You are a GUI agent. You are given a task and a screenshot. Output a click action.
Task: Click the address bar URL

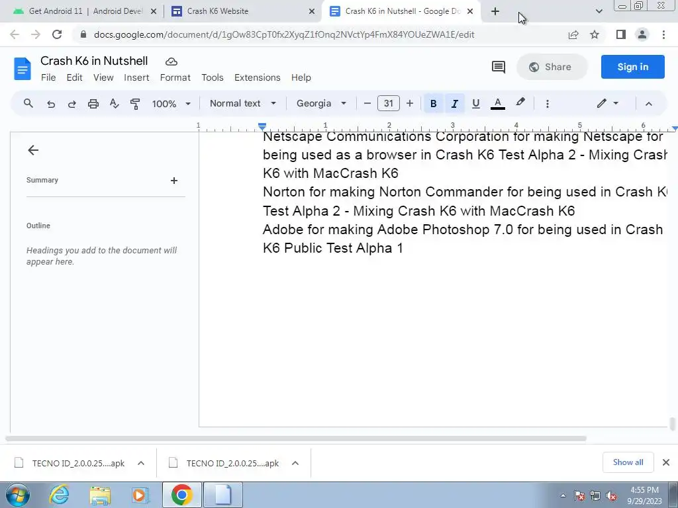[x=284, y=34]
